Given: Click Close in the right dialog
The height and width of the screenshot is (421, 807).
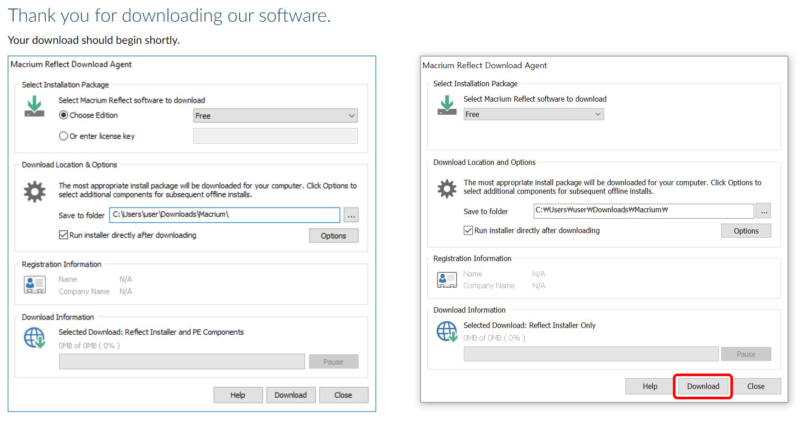Looking at the screenshot, I should click(756, 386).
